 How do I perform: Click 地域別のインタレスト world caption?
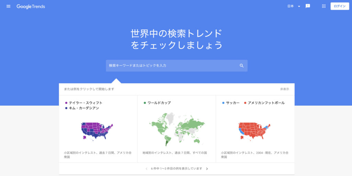tap(175, 153)
